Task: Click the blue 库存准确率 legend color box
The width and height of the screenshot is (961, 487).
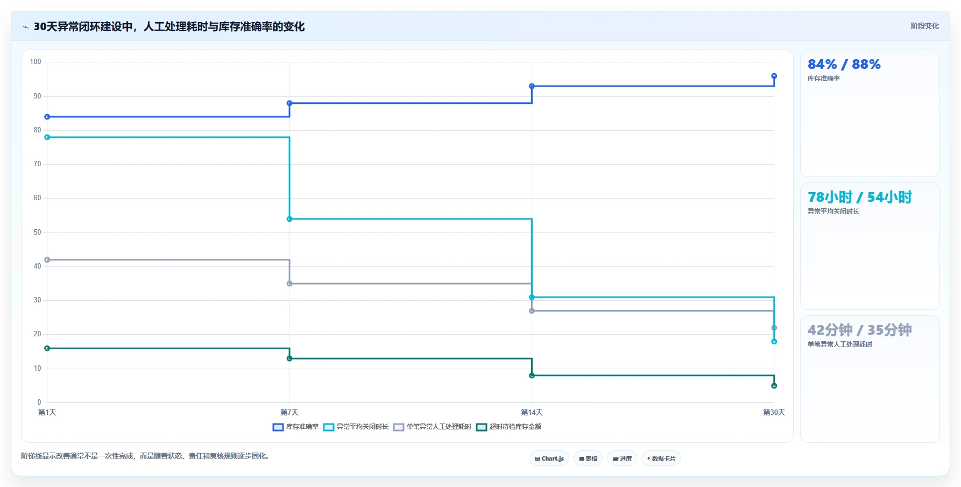Action: (278, 427)
